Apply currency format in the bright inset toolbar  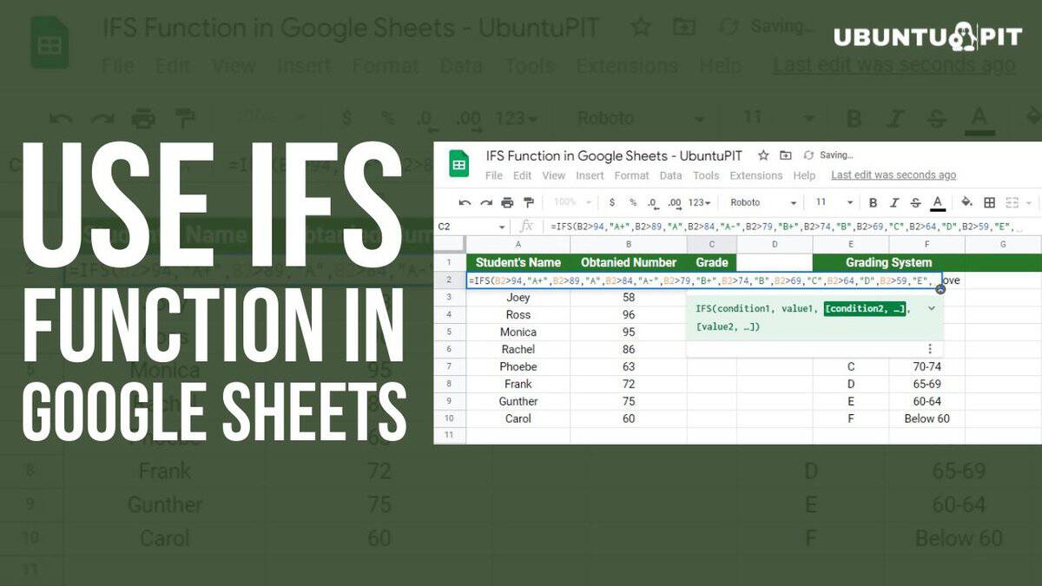pos(612,202)
